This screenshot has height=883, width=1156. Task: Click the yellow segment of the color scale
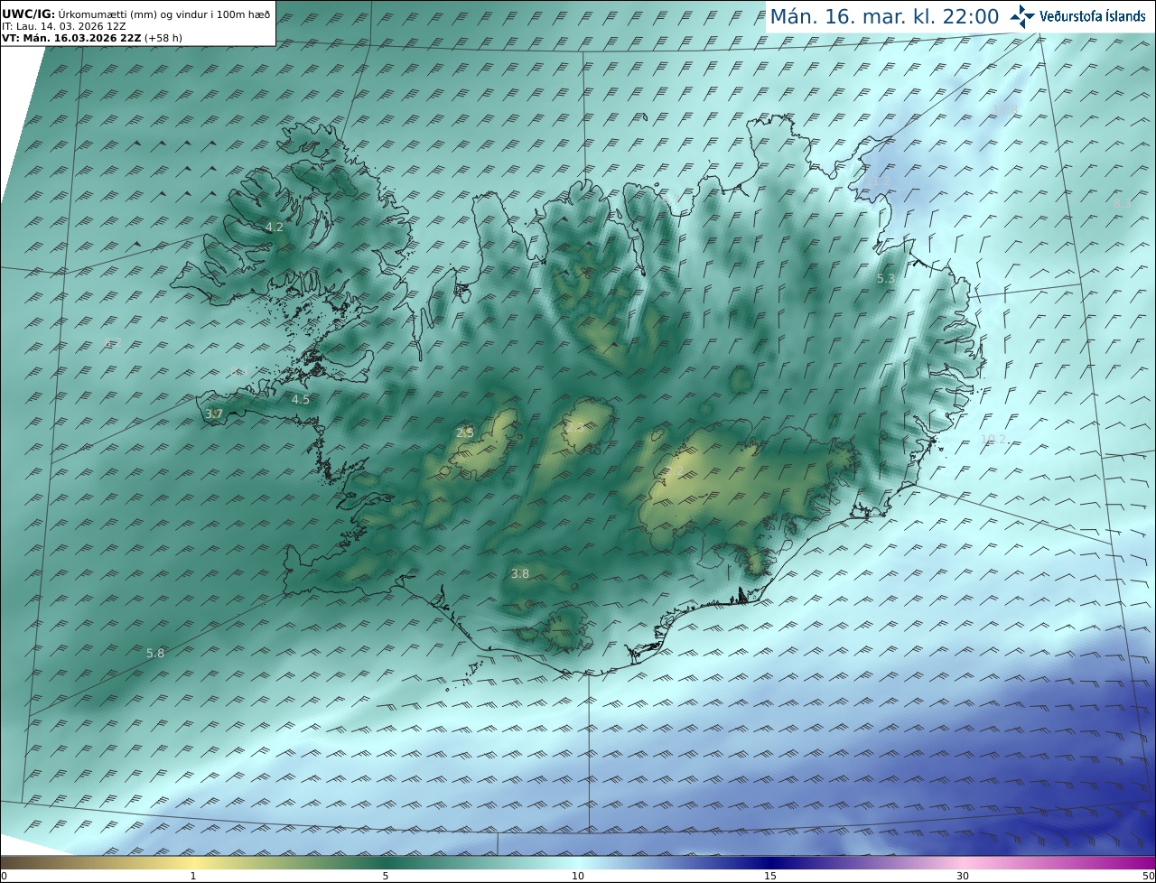[x=194, y=862]
